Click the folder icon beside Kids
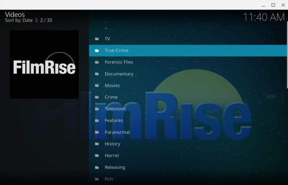288x185 pixels. point(97,179)
